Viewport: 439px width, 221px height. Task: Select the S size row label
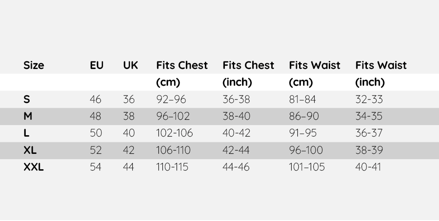click(27, 99)
